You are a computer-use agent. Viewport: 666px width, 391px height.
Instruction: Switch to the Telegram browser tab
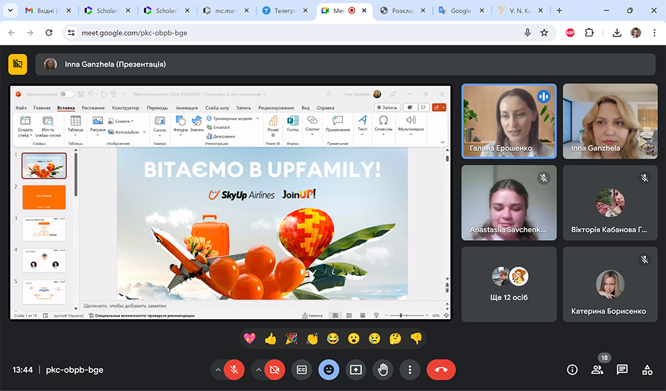(282, 11)
